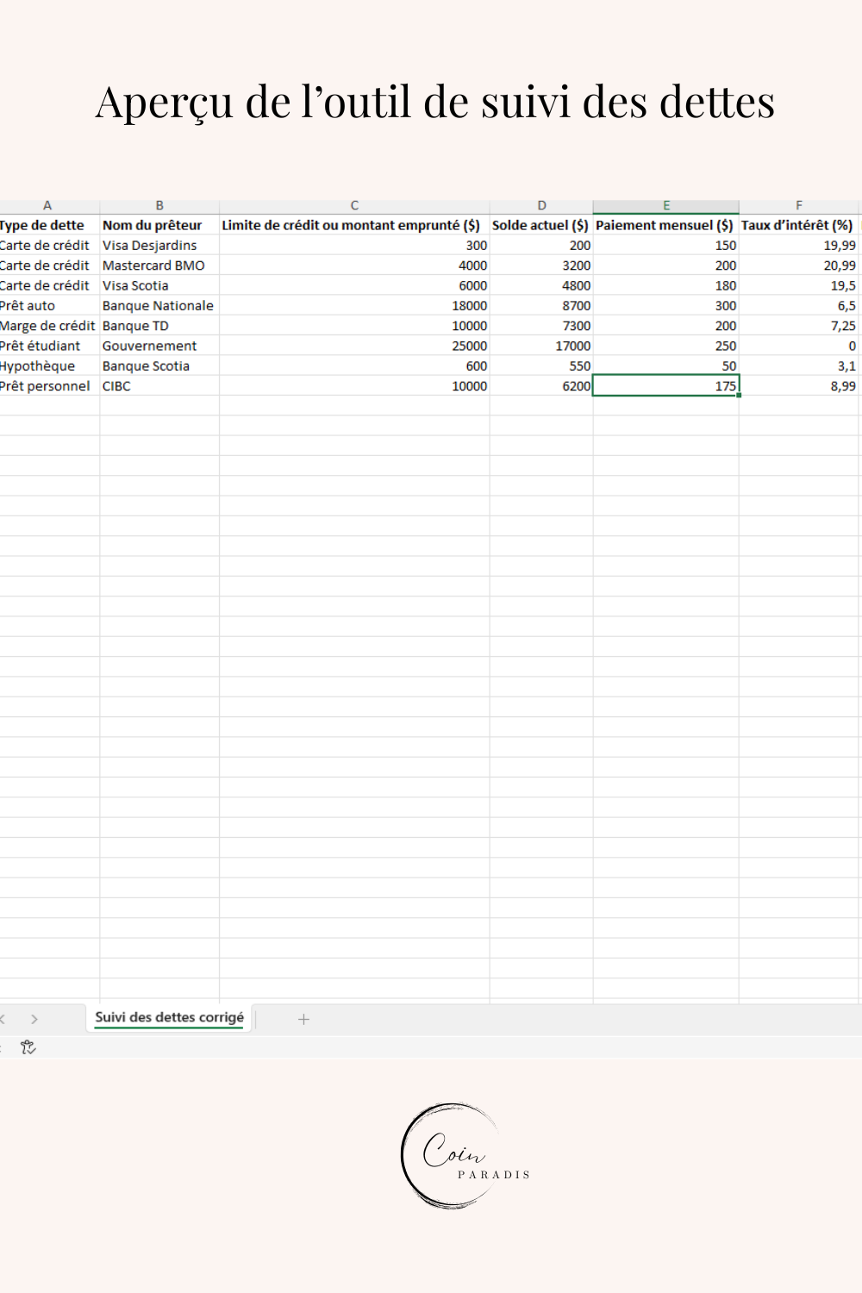Select the Banque Nationale cell
Viewport: 862px width, 1293px height.
click(159, 305)
